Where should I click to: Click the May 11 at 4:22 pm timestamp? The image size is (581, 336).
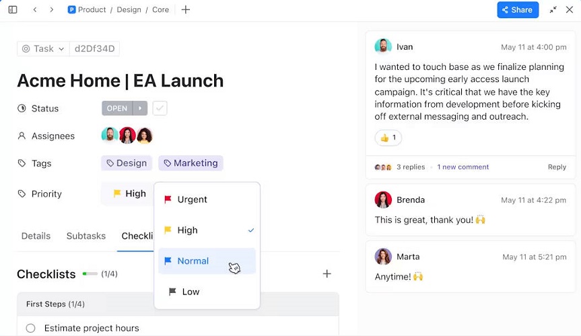point(534,200)
